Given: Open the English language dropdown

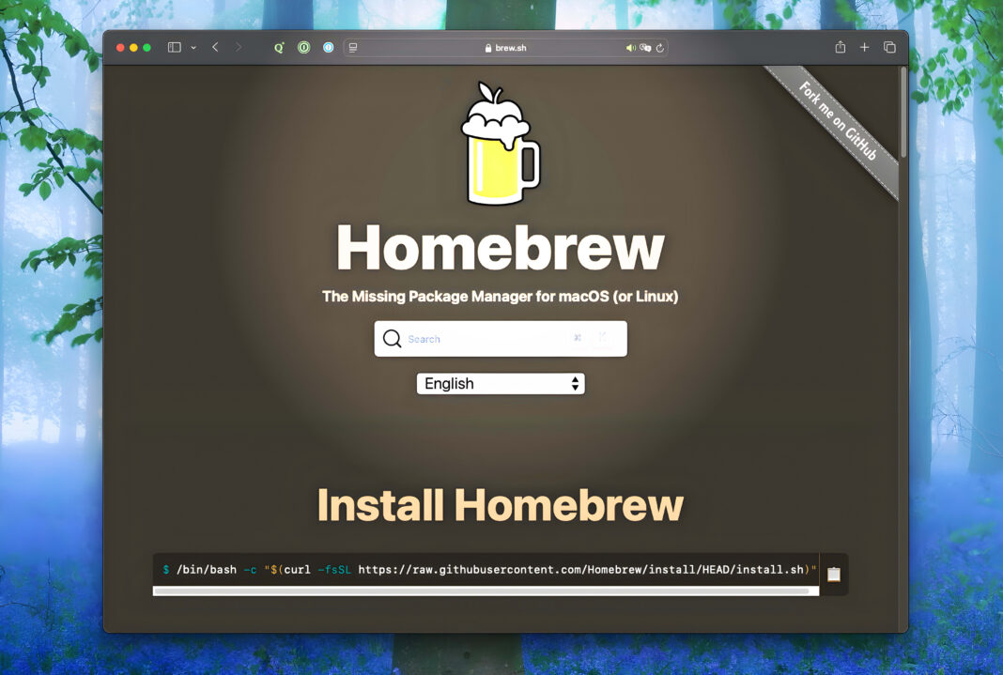Looking at the screenshot, I should [x=501, y=384].
